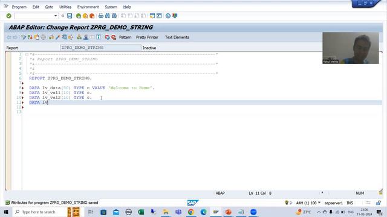Click the Text Elements button
This screenshot has height=217, width=387.
pyautogui.click(x=177, y=37)
